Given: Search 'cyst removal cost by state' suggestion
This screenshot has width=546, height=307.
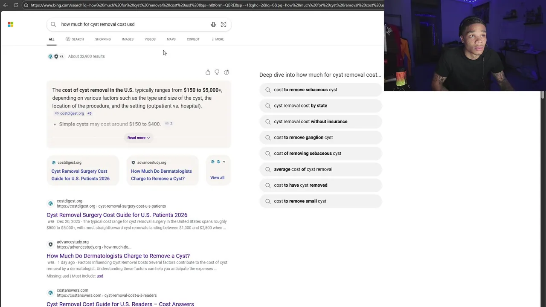Looking at the screenshot, I should (x=320, y=106).
